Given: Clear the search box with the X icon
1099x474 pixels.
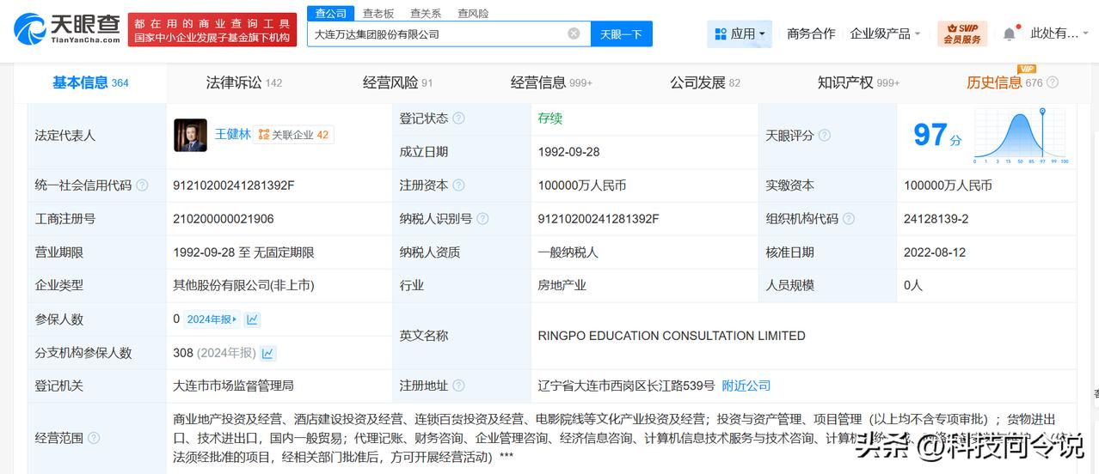Looking at the screenshot, I should pyautogui.click(x=574, y=34).
